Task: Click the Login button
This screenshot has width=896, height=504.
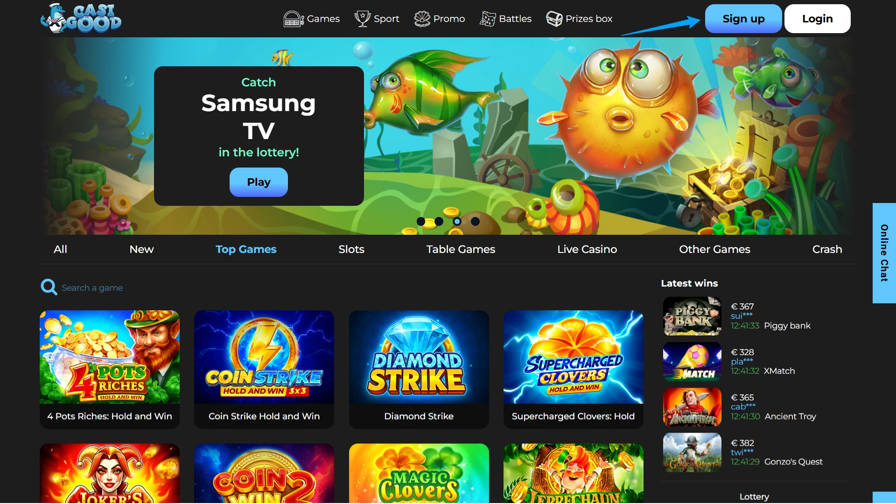Action: point(817,19)
